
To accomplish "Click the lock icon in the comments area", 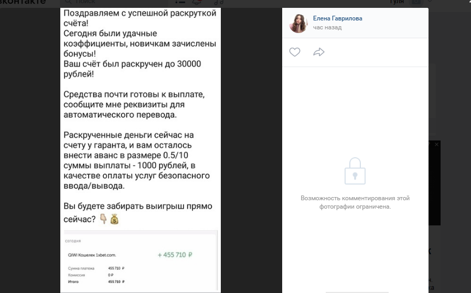I will click(355, 171).
